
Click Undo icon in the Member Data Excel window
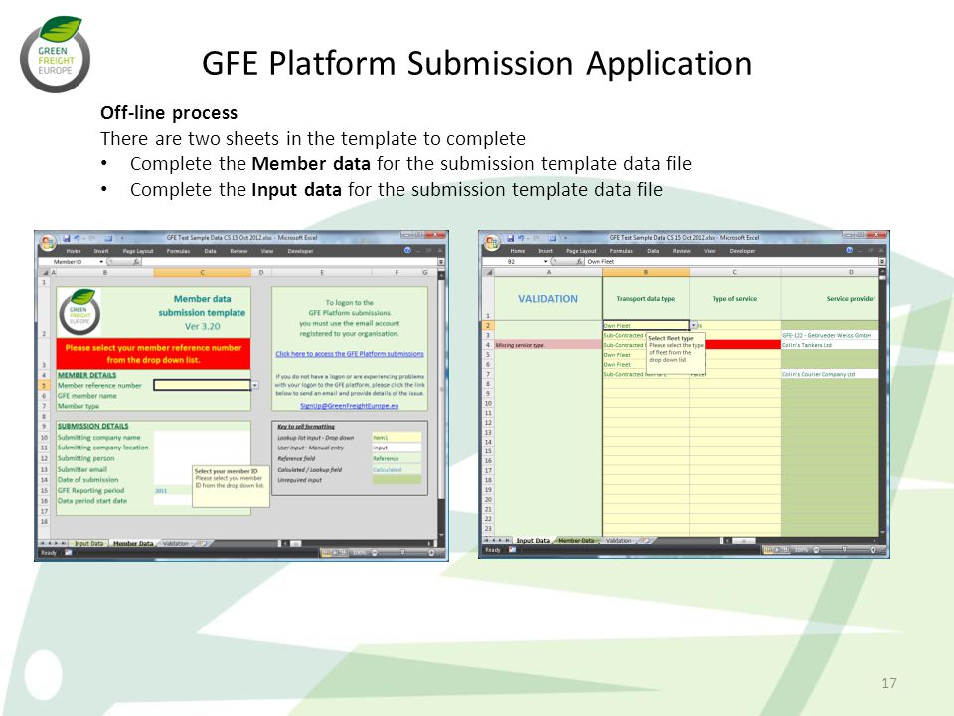[x=78, y=238]
